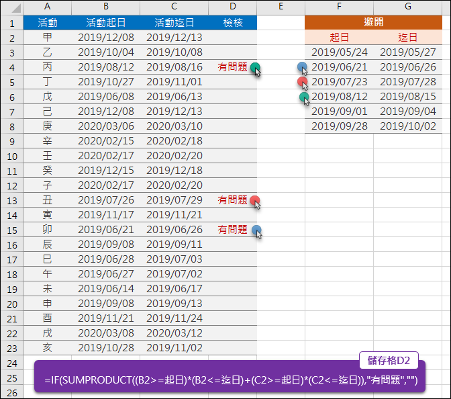Click end date 2019/09/13
Viewport: 451px width, 399px height.
[x=174, y=304]
